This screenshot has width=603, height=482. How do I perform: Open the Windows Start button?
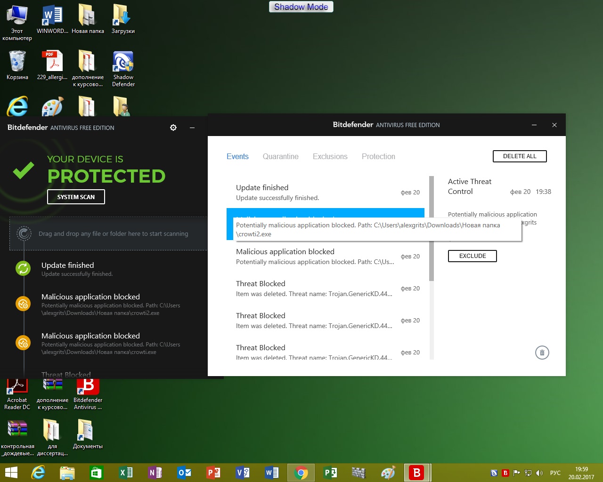(x=11, y=473)
